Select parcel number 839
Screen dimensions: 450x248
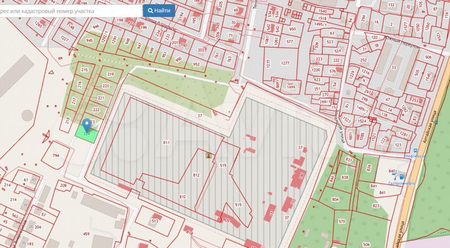click(x=369, y=168)
